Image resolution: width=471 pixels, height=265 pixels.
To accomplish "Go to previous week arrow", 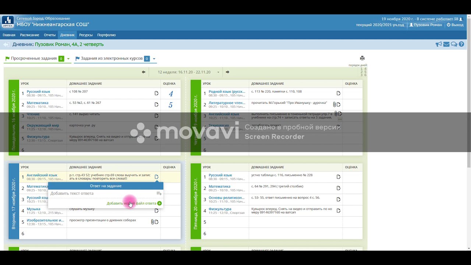I will click(x=144, y=72).
